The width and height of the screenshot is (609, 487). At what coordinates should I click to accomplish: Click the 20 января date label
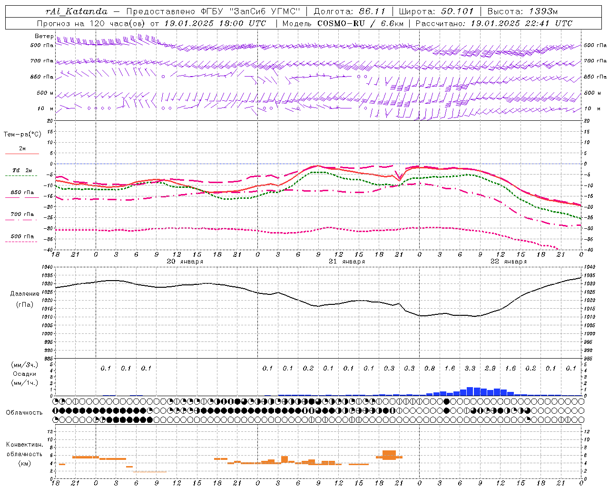tap(185, 262)
